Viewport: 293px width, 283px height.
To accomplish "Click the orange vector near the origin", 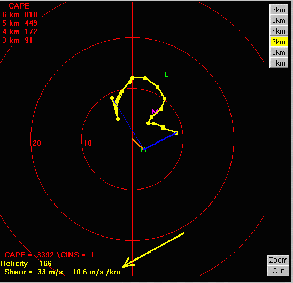I will pyautogui.click(x=137, y=144).
